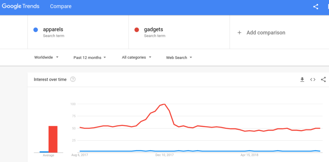
Task: Open the All categories dropdown
Action: click(x=137, y=57)
